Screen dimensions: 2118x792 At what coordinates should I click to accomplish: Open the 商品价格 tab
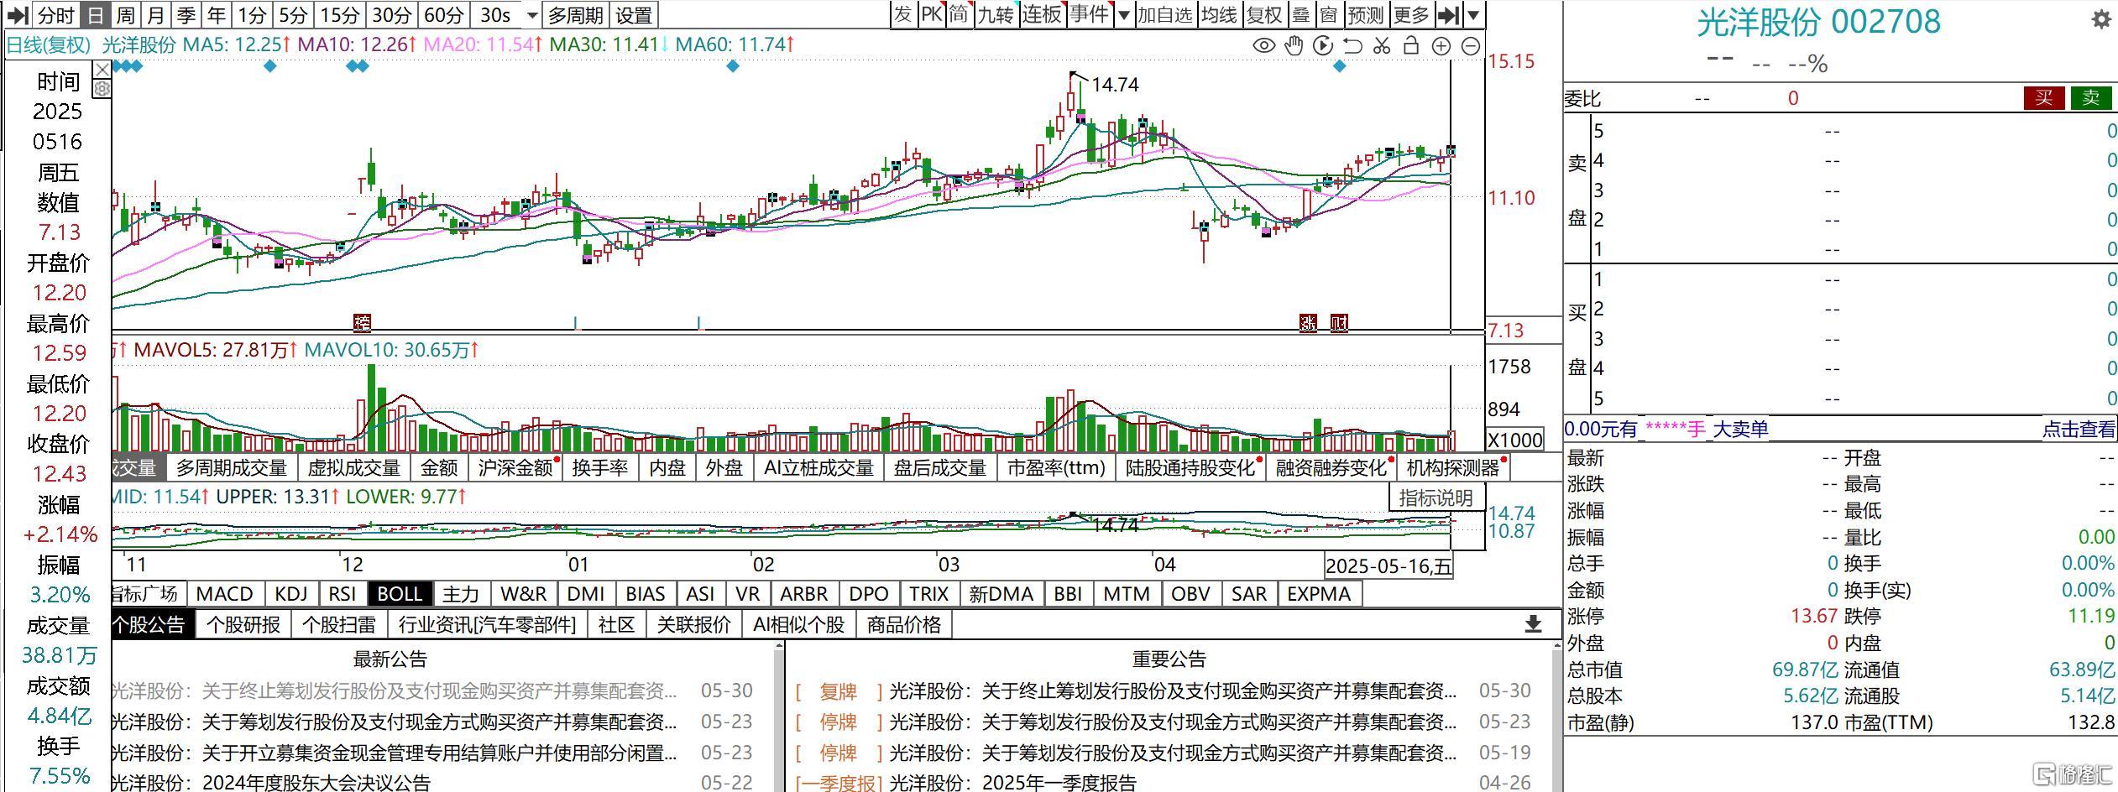tap(904, 624)
